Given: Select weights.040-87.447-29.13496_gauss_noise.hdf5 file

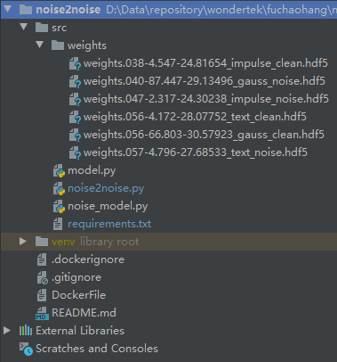Looking at the screenshot, I should tap(205, 81).
